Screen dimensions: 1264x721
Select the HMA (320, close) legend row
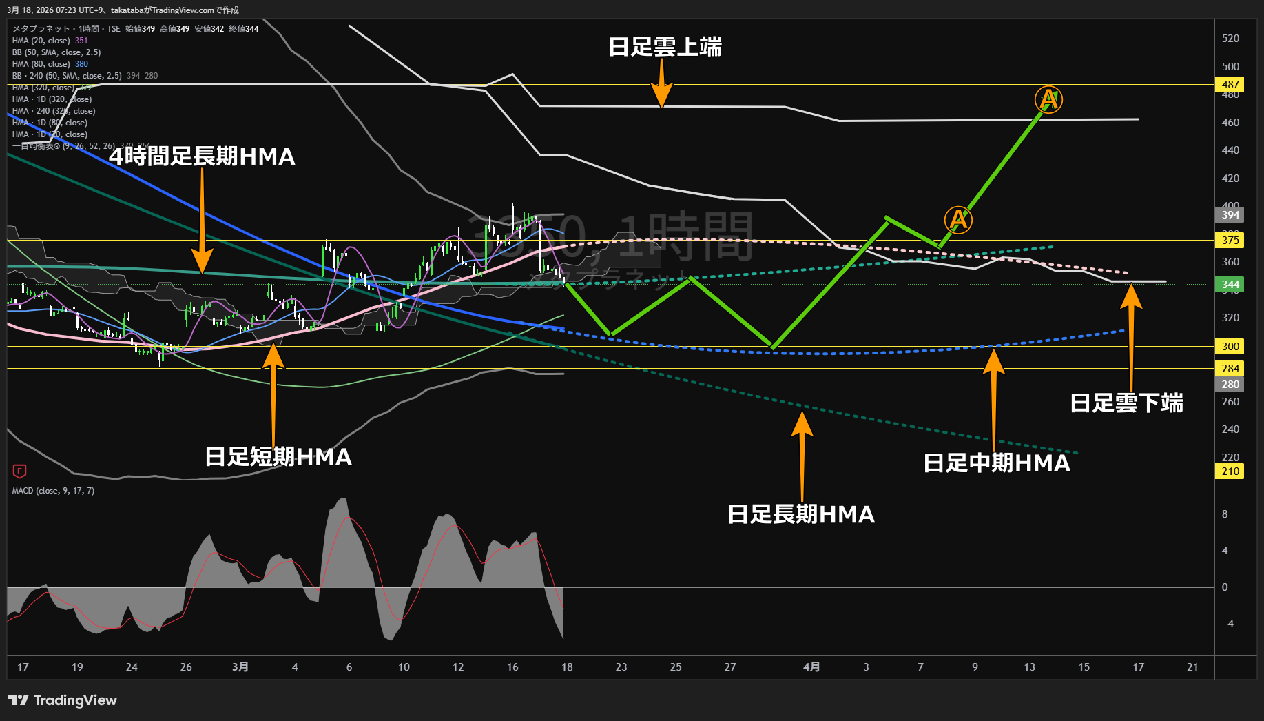tap(52, 88)
